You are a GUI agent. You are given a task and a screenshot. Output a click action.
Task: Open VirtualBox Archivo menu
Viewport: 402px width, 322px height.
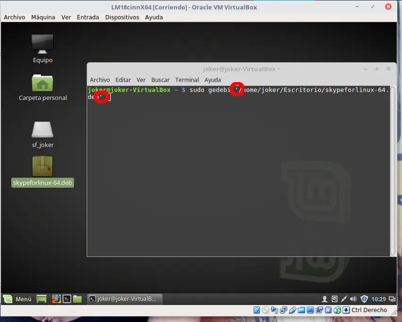[14, 17]
